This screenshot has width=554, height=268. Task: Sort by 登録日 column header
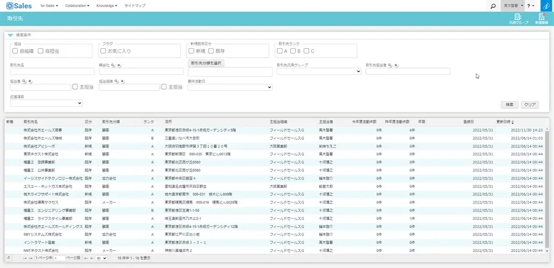(x=468, y=121)
